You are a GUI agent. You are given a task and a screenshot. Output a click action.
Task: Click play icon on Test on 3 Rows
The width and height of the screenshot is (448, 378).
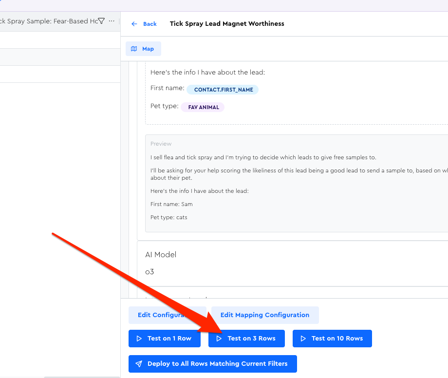[x=219, y=339]
